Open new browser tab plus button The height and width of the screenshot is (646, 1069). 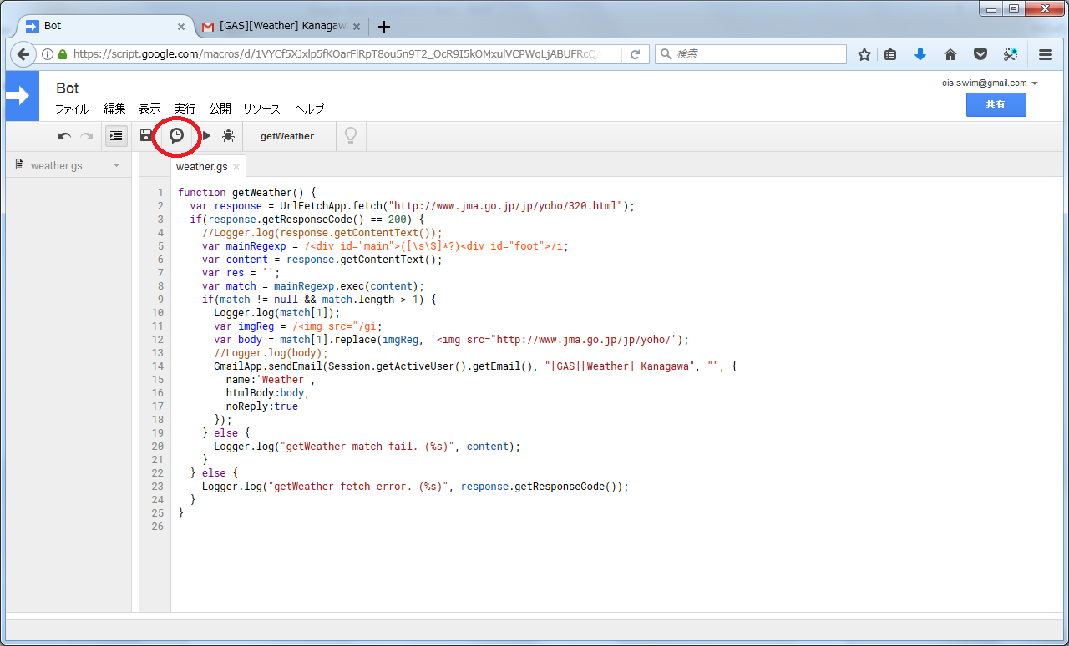pyautogui.click(x=384, y=27)
